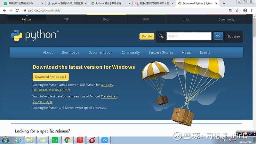Open the red G app on the taskbar
256x144 pixels.
click(x=92, y=140)
